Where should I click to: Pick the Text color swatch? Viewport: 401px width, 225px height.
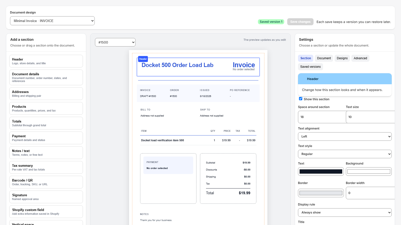coord(321,171)
